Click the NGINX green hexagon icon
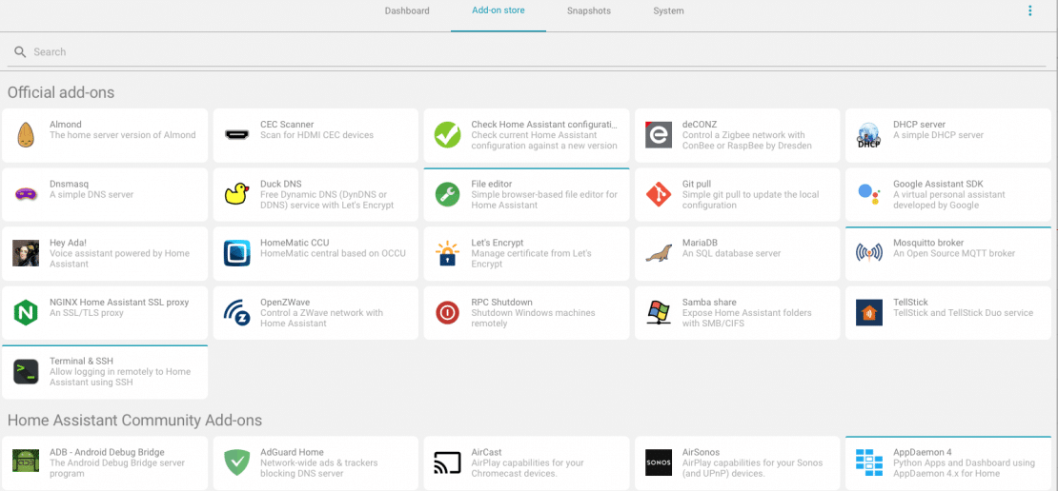 [26, 312]
